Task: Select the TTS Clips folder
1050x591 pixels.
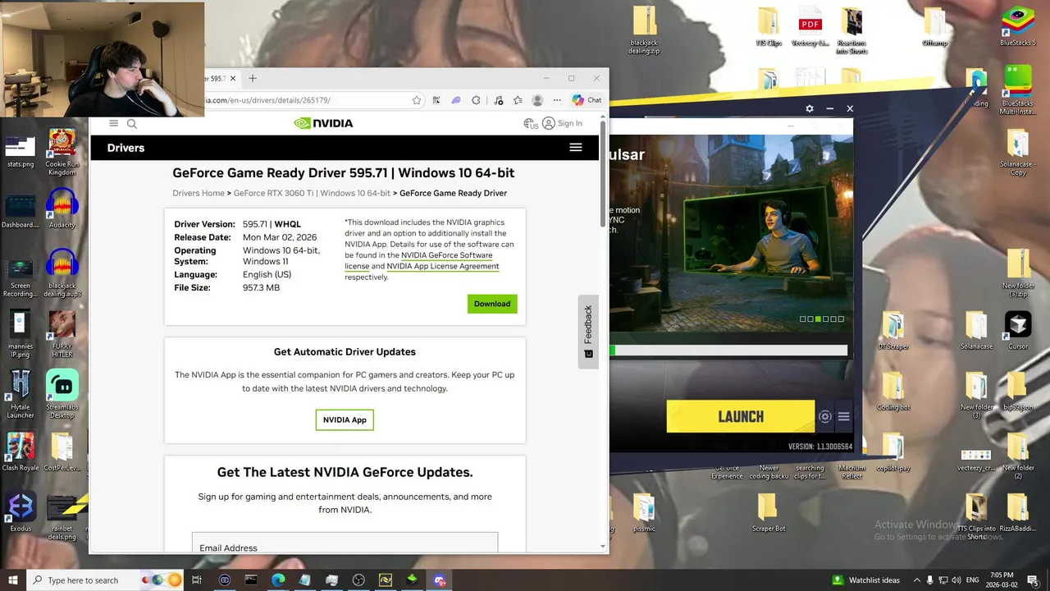Action: [769, 26]
